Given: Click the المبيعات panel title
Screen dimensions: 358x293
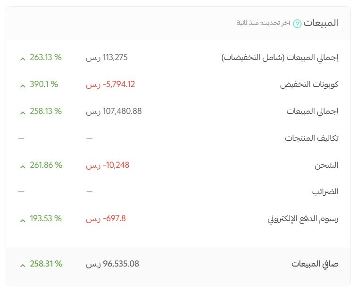Looking at the screenshot, I should click(x=321, y=23).
